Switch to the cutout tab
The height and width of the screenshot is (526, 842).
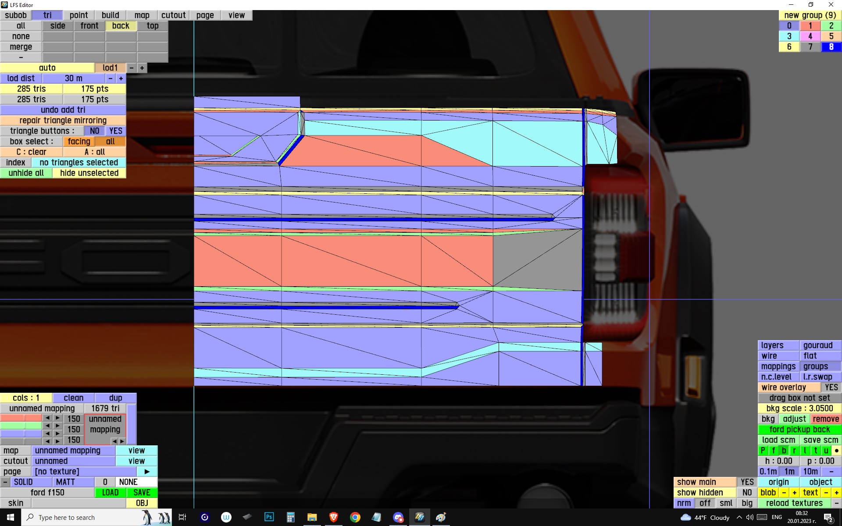[173, 15]
